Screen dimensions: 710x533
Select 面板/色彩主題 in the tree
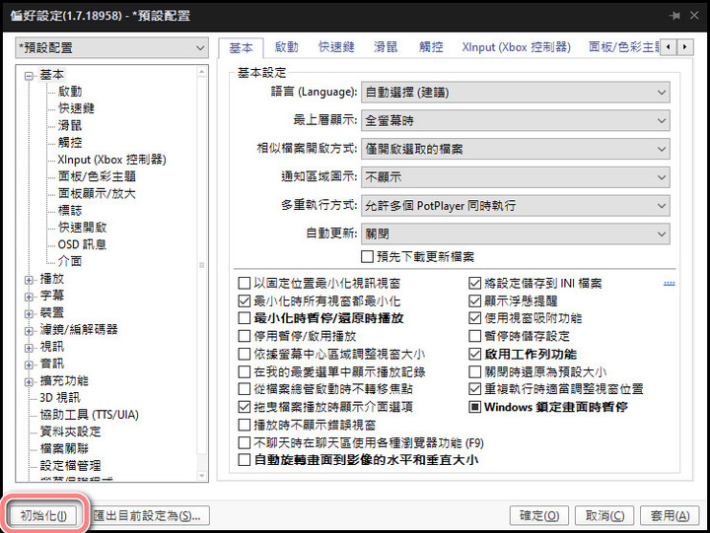tap(97, 176)
